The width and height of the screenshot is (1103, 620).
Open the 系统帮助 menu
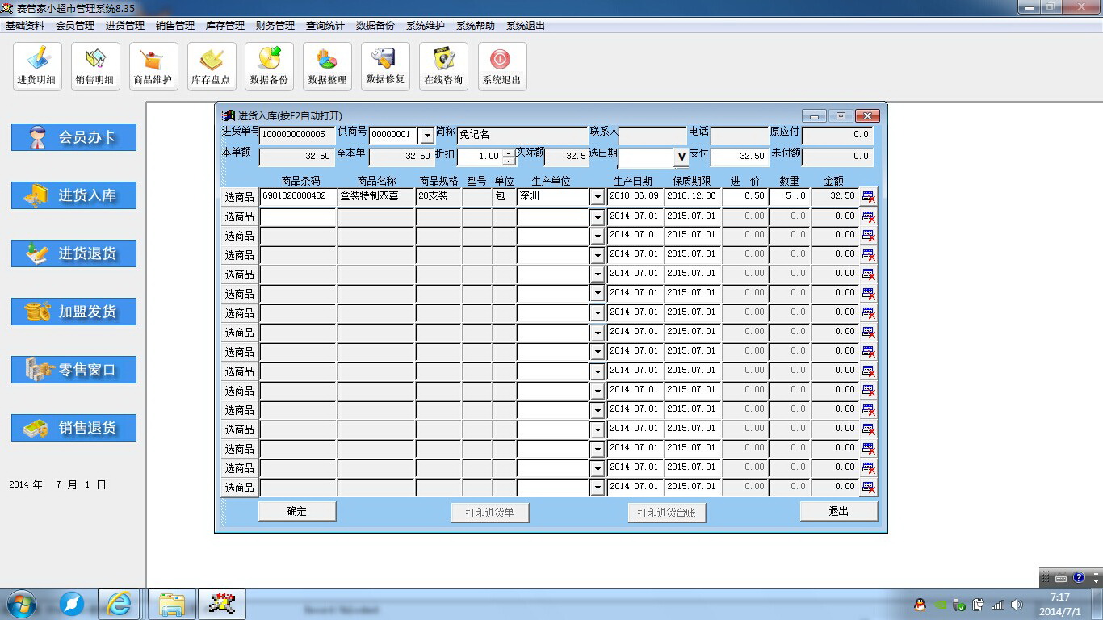click(476, 26)
